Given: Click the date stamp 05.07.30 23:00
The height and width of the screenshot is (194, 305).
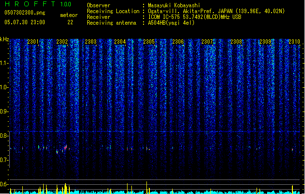Looking at the screenshot, I should (x=25, y=22).
